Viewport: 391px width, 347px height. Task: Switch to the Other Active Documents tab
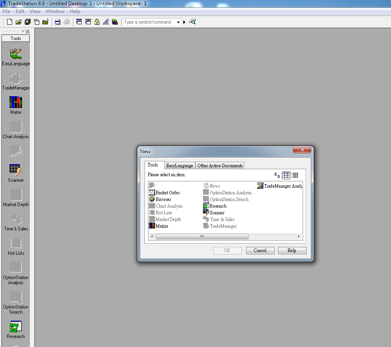point(220,166)
